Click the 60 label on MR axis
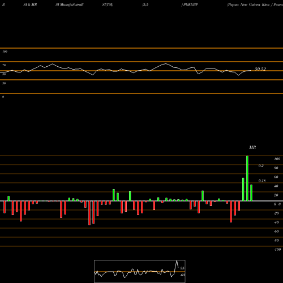The width and height of the screenshot is (283, 283). pyautogui.click(x=276, y=177)
